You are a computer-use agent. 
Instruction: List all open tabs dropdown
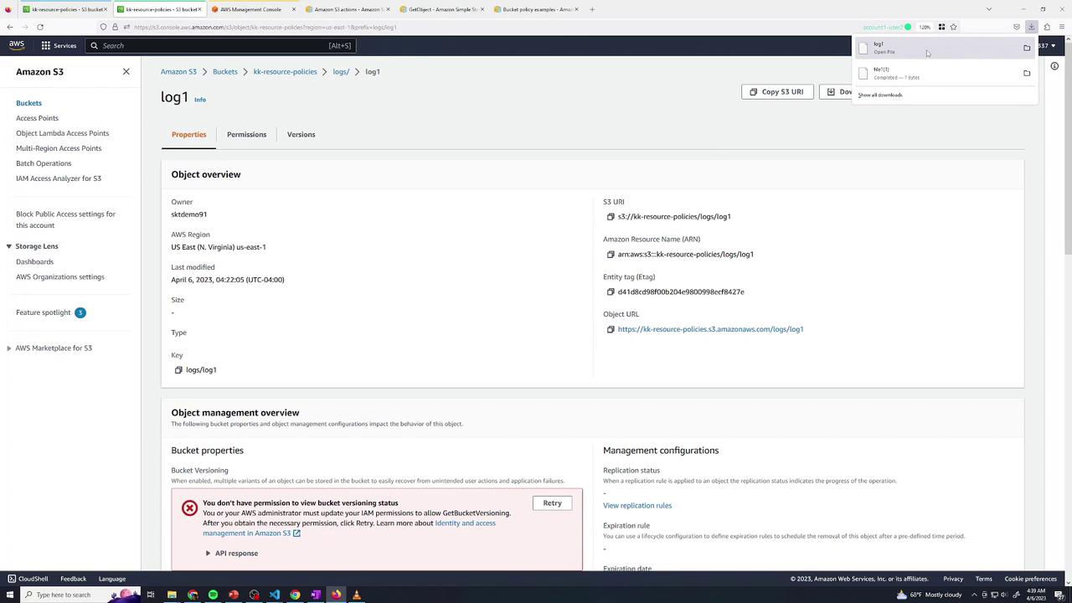coord(989,9)
